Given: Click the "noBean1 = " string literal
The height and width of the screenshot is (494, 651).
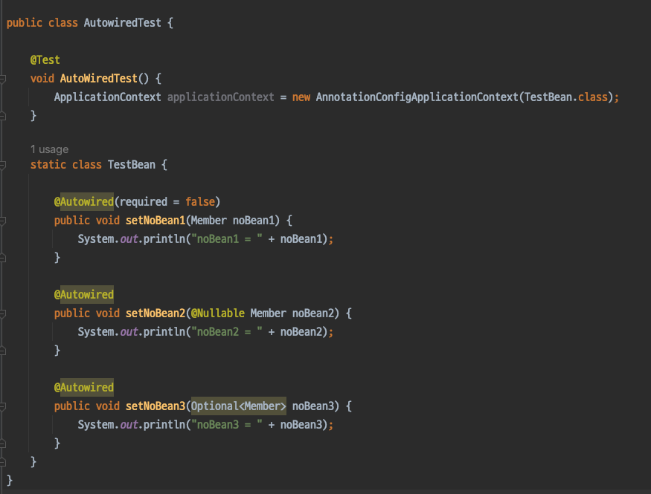Looking at the screenshot, I should (227, 239).
